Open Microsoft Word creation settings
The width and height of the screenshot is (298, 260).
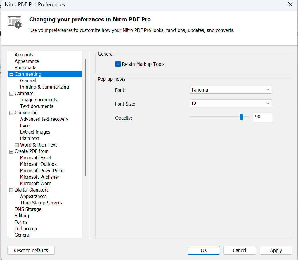point(36,184)
